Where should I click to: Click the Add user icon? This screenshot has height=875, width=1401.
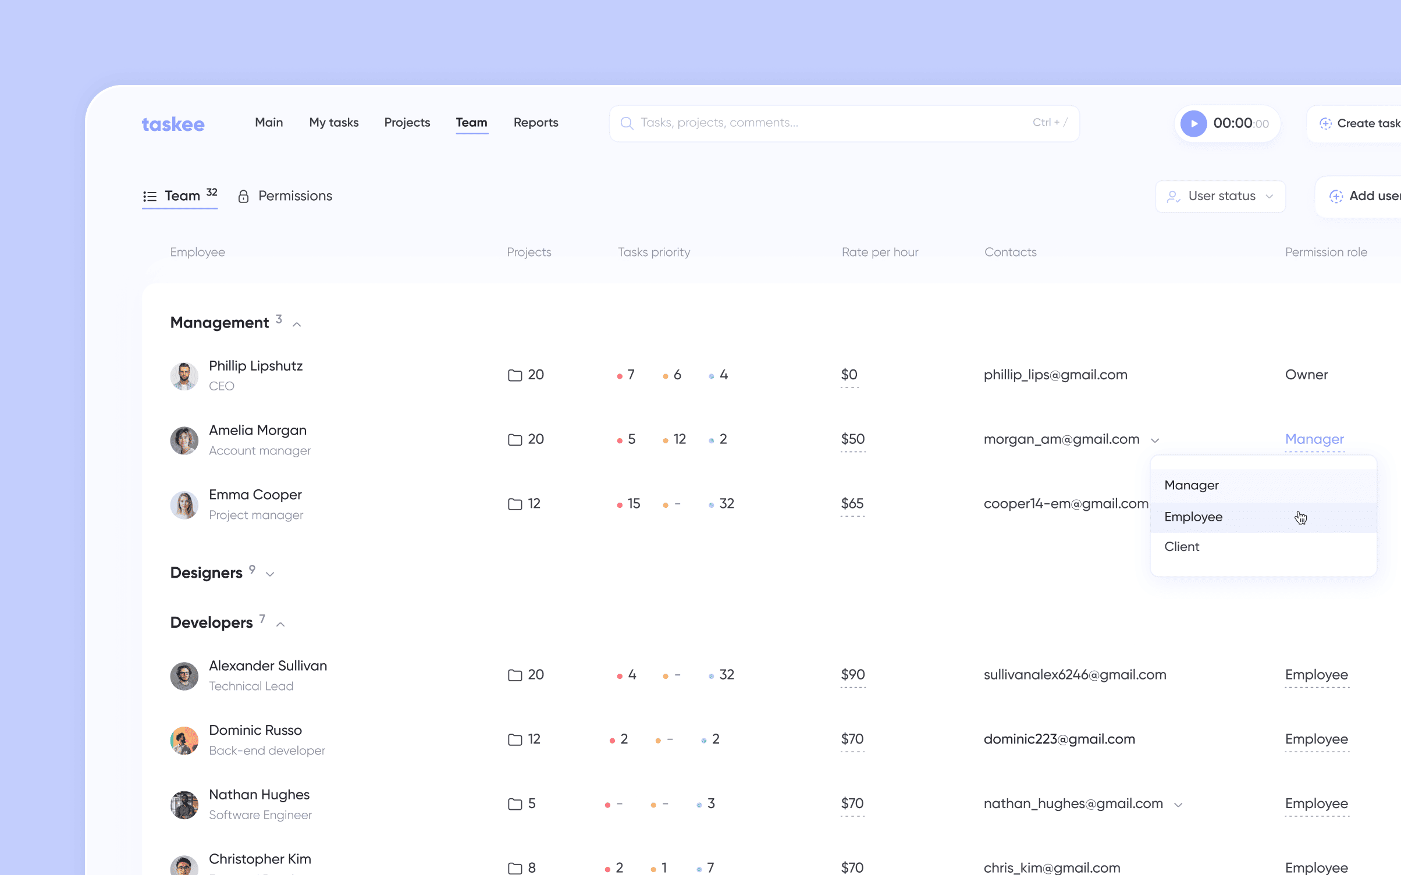(1338, 196)
